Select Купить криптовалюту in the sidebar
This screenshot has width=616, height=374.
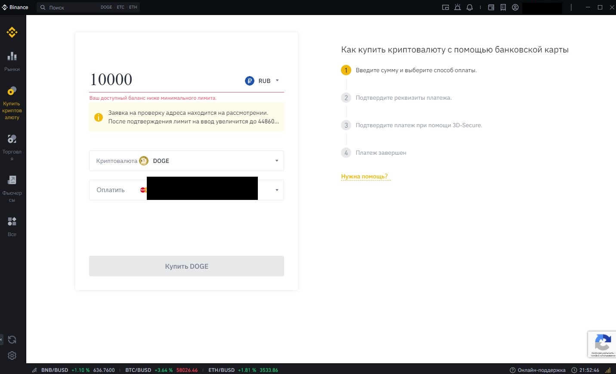point(12,103)
